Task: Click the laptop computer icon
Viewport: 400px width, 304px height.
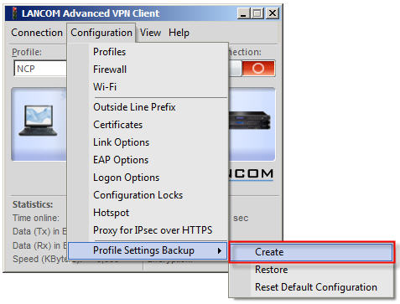Action: [x=39, y=121]
